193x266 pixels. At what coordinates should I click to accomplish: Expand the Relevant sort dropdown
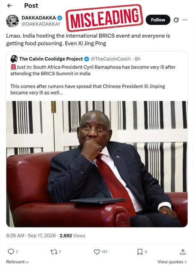point(17,262)
